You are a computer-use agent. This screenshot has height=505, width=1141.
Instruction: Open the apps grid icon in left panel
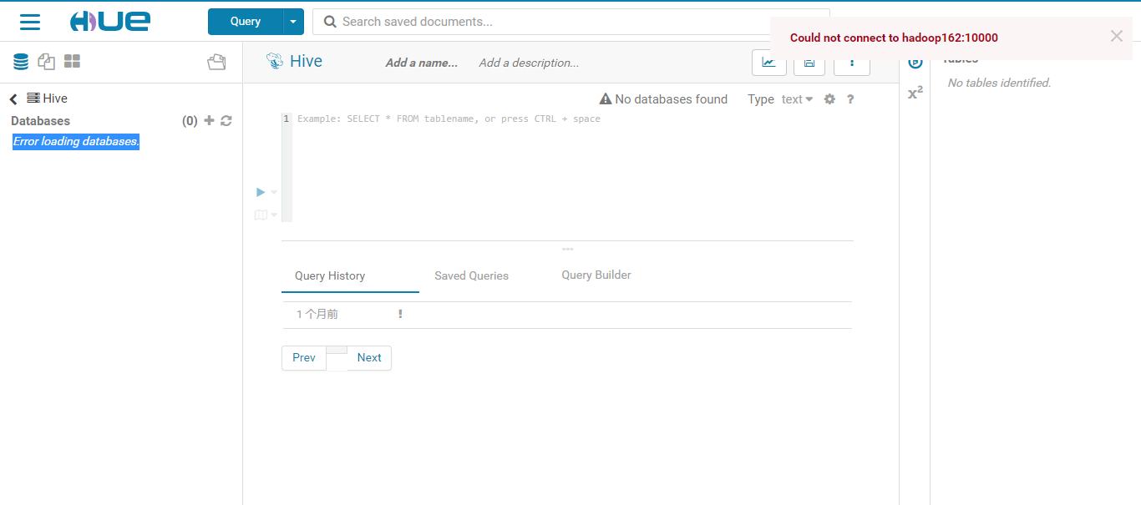click(73, 62)
